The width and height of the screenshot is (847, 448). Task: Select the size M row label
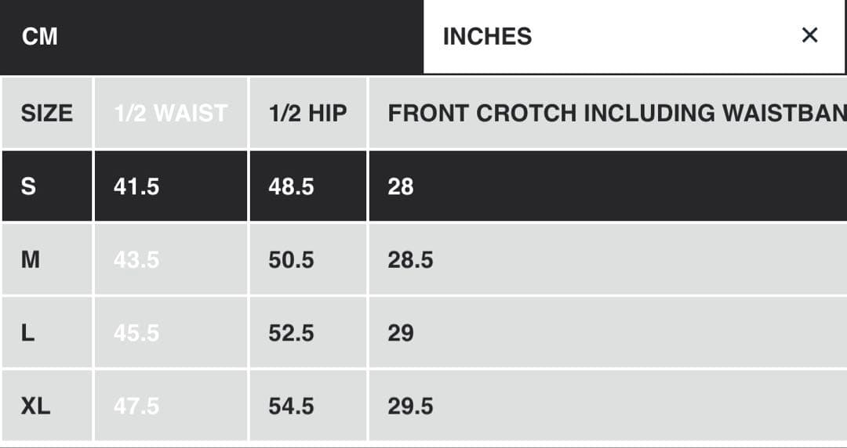[30, 259]
